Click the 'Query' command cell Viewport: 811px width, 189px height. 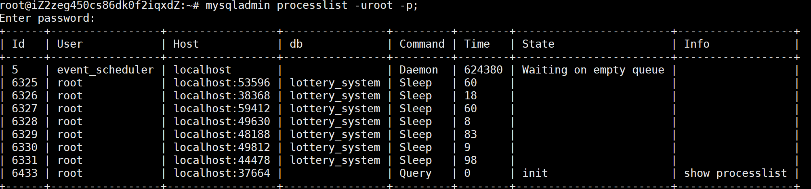(416, 174)
